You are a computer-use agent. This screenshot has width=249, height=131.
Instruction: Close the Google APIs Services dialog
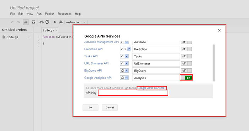pyautogui.click(x=219, y=30)
